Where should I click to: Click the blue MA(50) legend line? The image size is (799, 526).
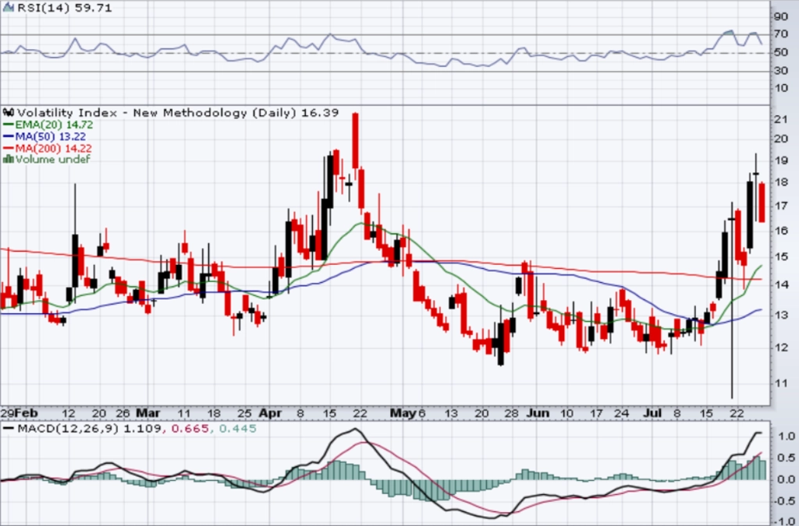click(x=9, y=136)
